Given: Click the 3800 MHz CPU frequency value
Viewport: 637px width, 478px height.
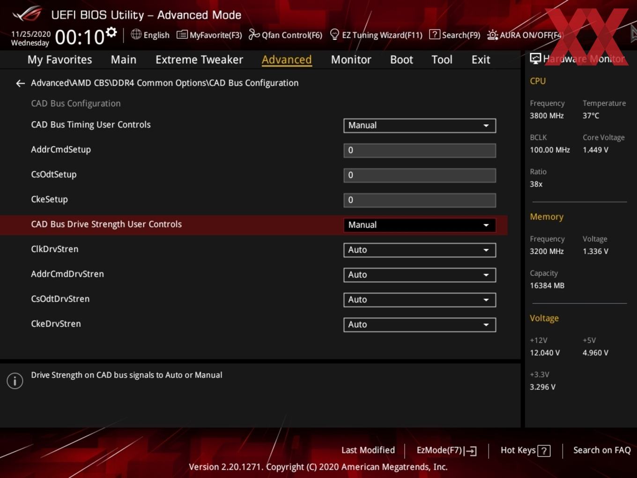Looking at the screenshot, I should [x=547, y=115].
